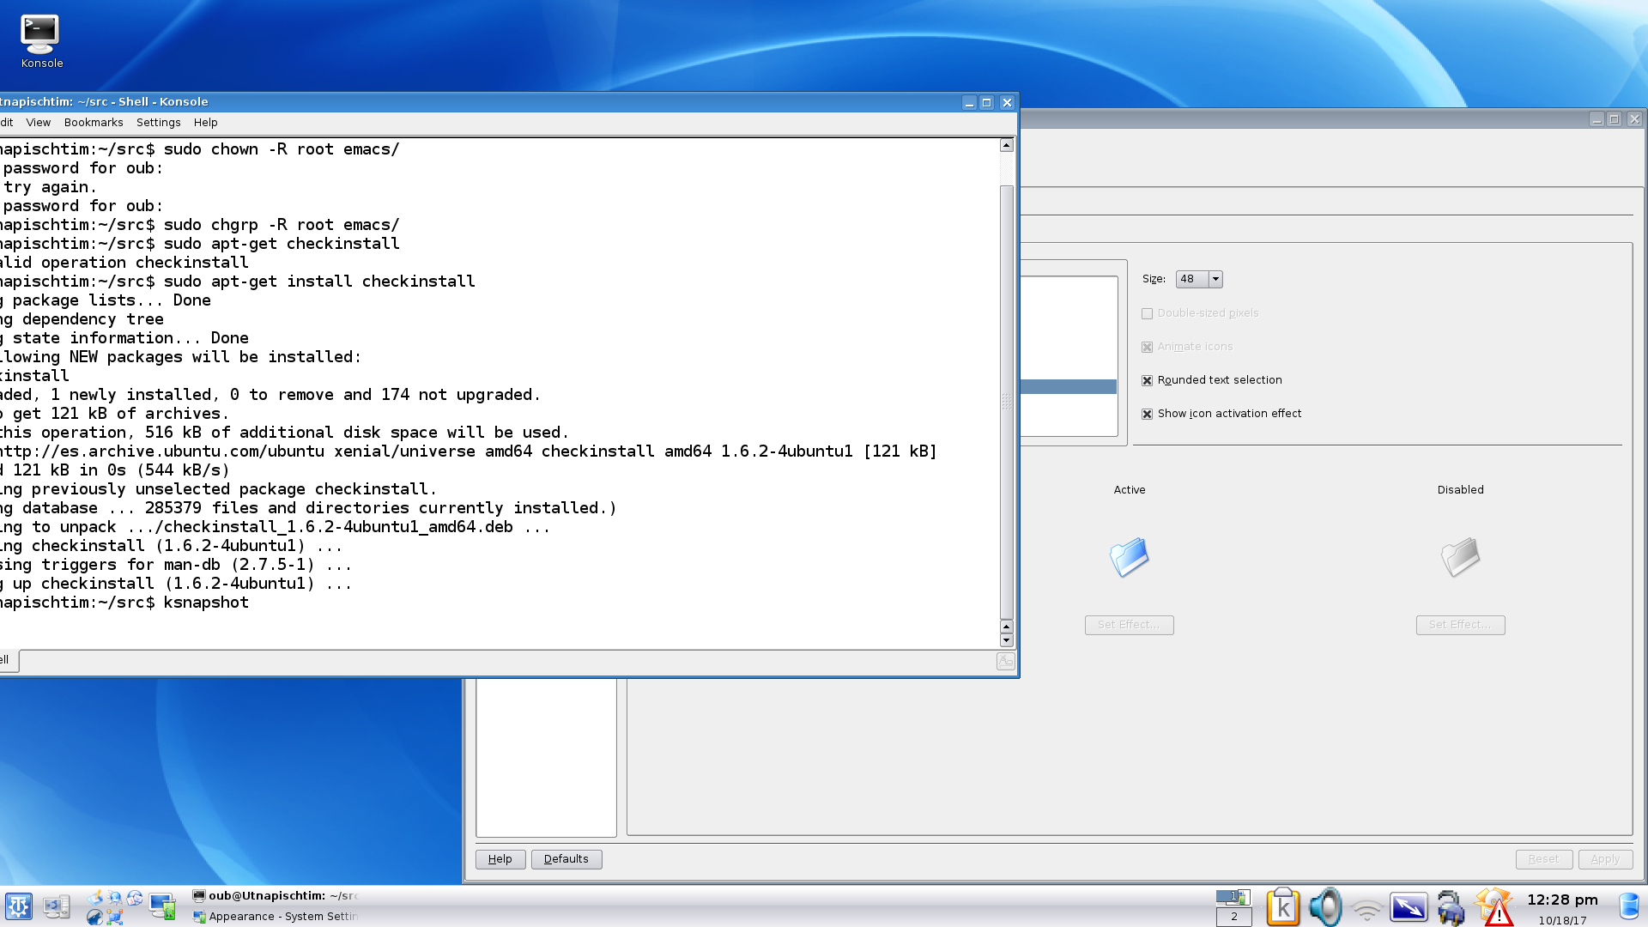Open the Bookmarks menu in Konsole
Viewport: 1648px width, 927px height.
(x=94, y=123)
